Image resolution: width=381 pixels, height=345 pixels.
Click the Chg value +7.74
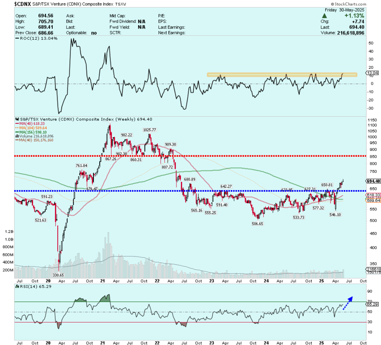[x=358, y=21]
